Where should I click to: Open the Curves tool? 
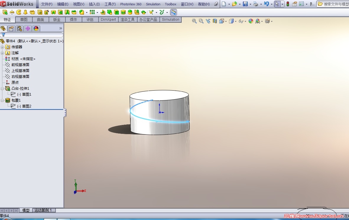coord(162,12)
